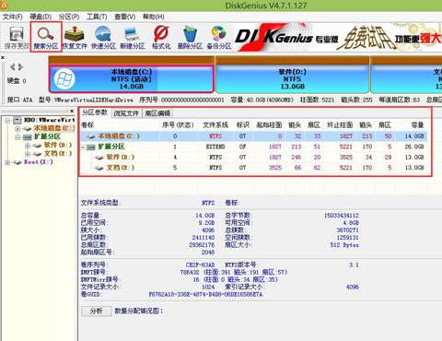The image size is (442, 341).
Task: Select the 软件(D:) row in the partition table
Action: tap(254, 157)
